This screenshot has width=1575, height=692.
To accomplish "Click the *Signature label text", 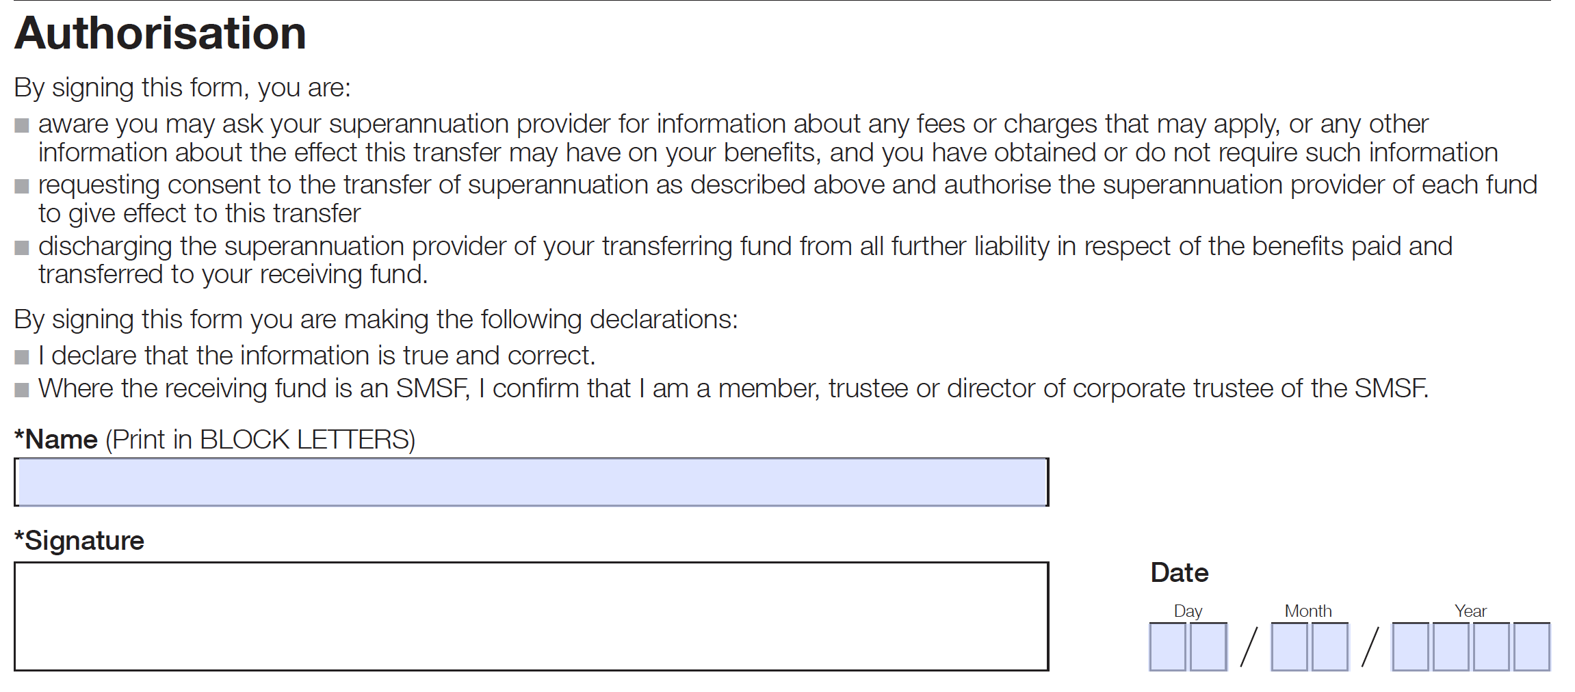I will coord(79,541).
